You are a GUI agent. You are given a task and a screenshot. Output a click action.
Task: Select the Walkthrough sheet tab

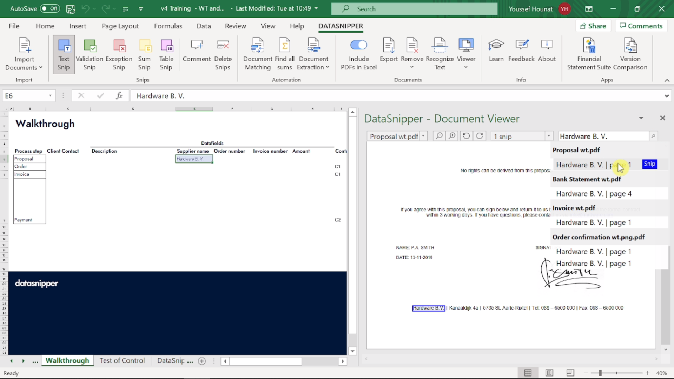67,360
